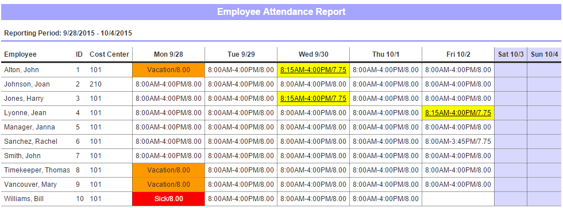Click employee name Vancouver, Mary
Image resolution: width=563 pixels, height=208 pixels.
click(x=30, y=185)
